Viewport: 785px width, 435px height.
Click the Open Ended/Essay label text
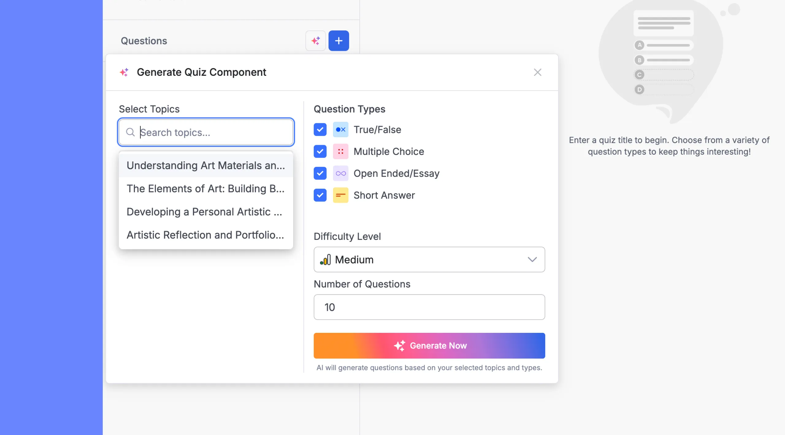pyautogui.click(x=396, y=174)
